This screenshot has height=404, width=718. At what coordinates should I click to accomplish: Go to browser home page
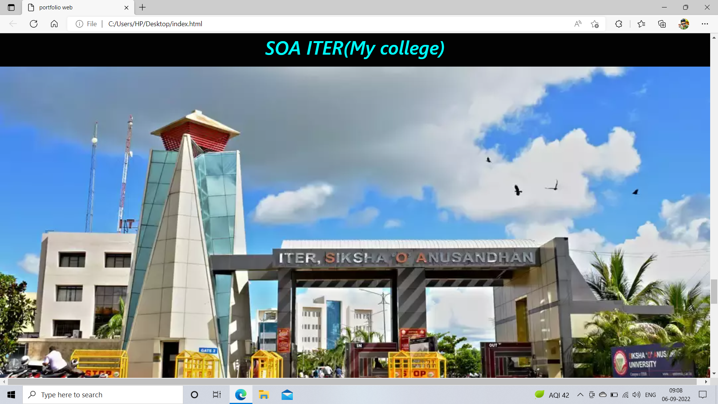point(54,24)
